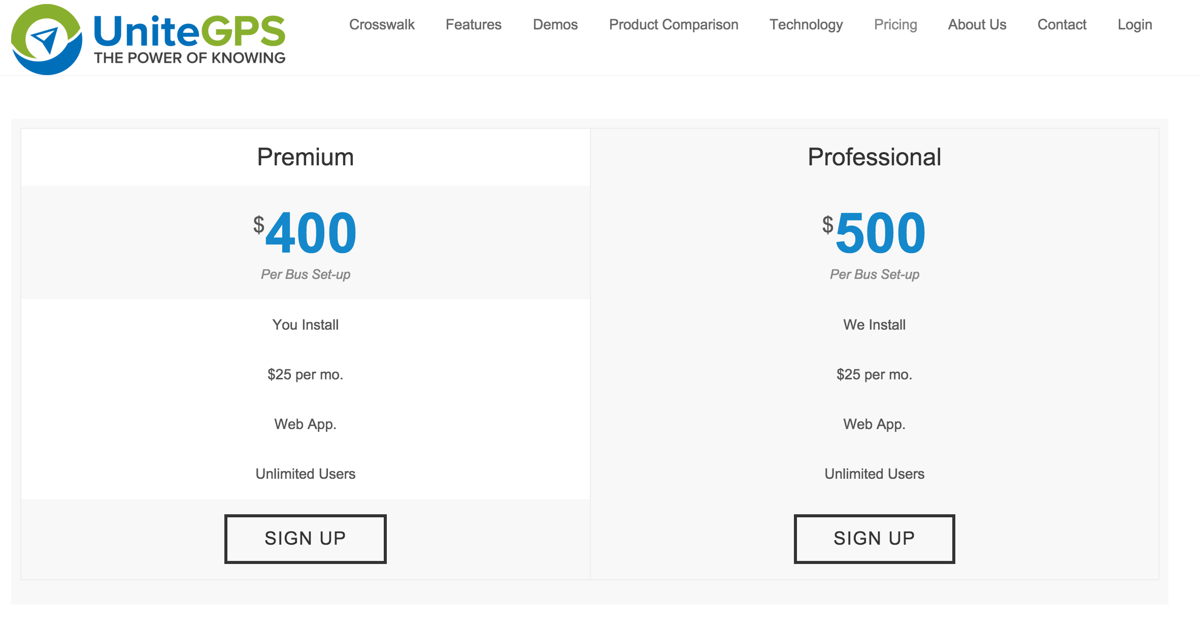Click the UniteGPS arrow logo icon
Viewport: 1200px width, 636px height.
(47, 40)
